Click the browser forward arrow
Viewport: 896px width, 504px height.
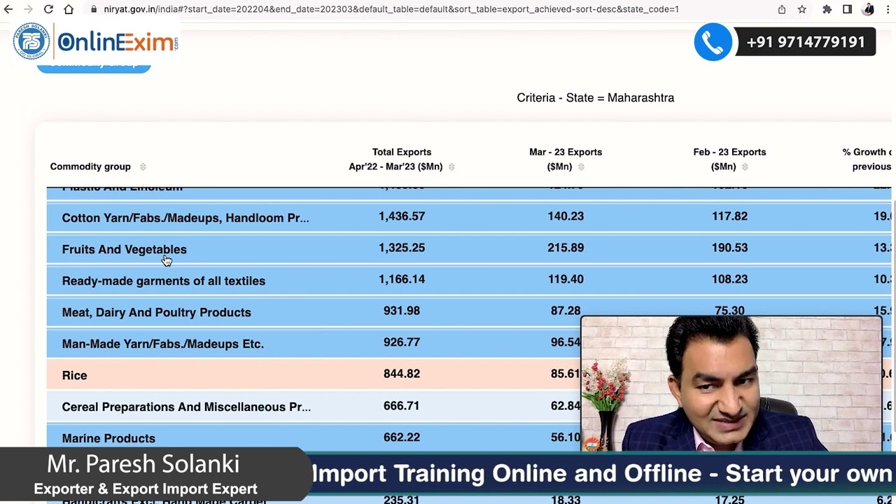pos(28,9)
